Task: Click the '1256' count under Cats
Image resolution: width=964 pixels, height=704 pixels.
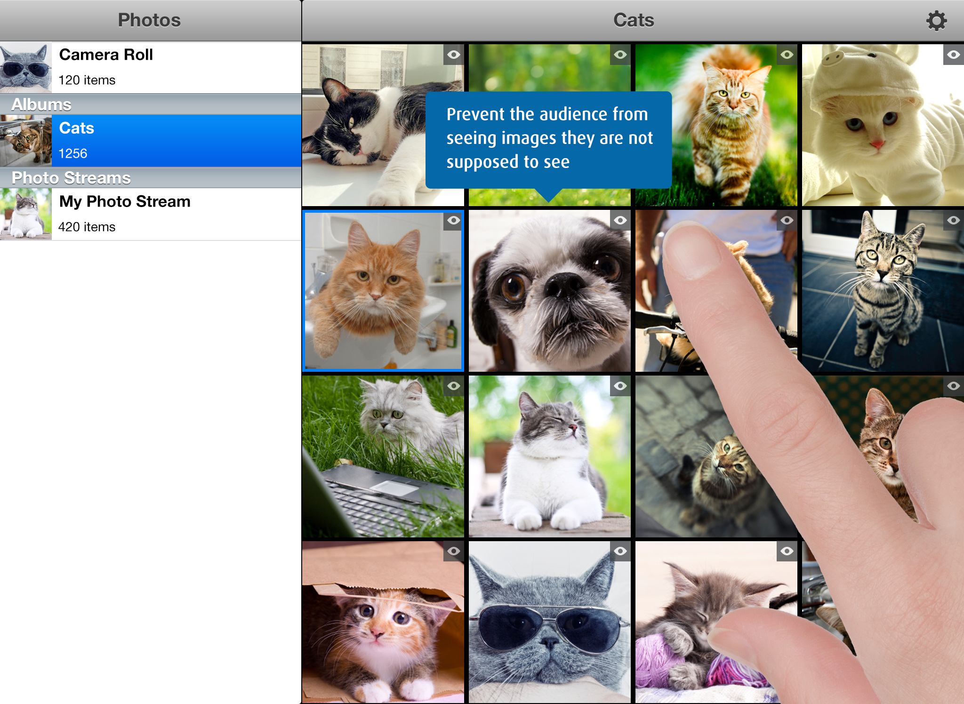Action: pos(73,153)
